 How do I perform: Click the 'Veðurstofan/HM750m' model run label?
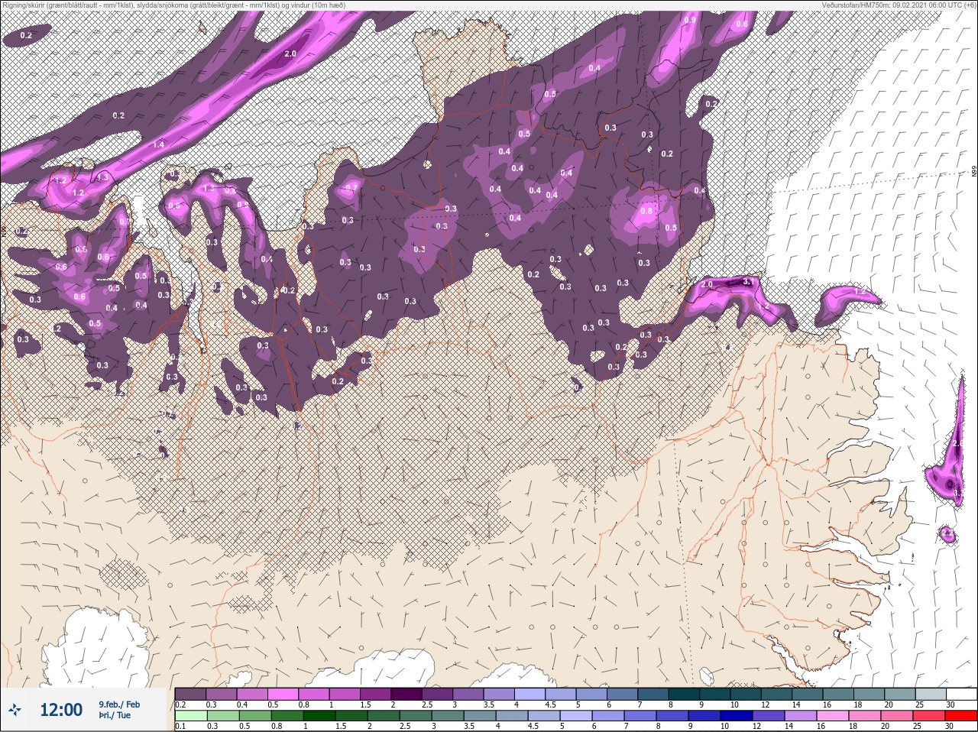click(856, 5)
